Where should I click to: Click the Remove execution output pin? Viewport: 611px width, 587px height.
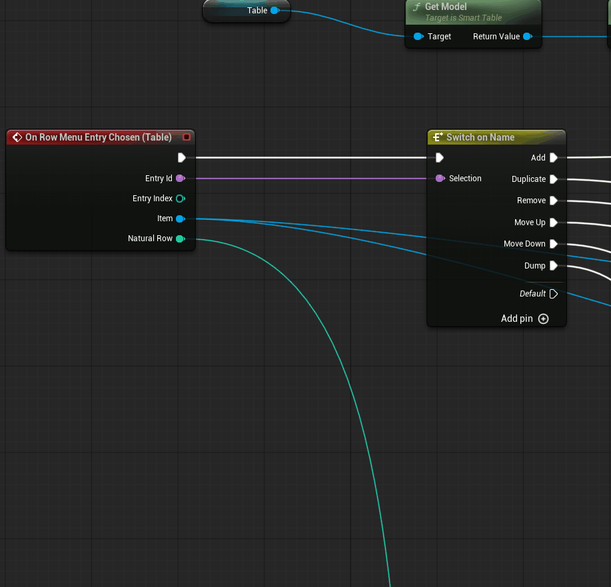554,201
